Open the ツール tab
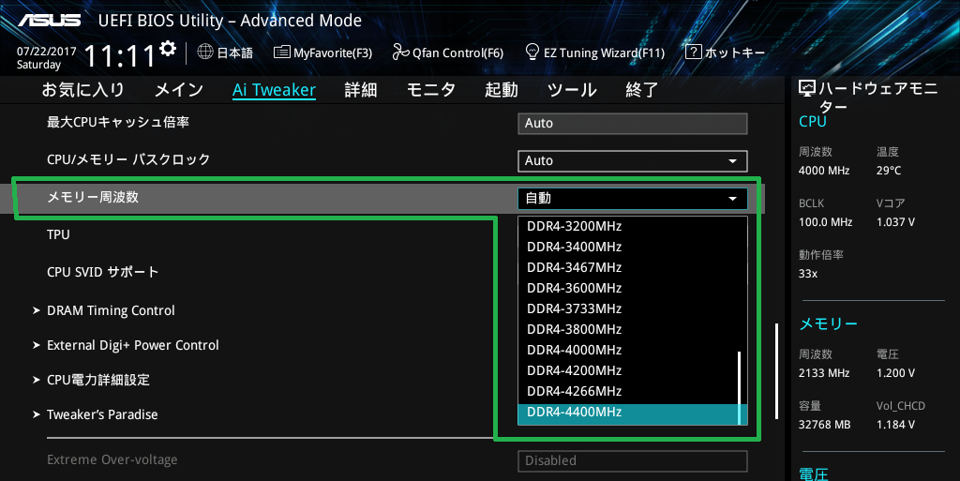Screen dimensions: 960x481 coord(572,90)
